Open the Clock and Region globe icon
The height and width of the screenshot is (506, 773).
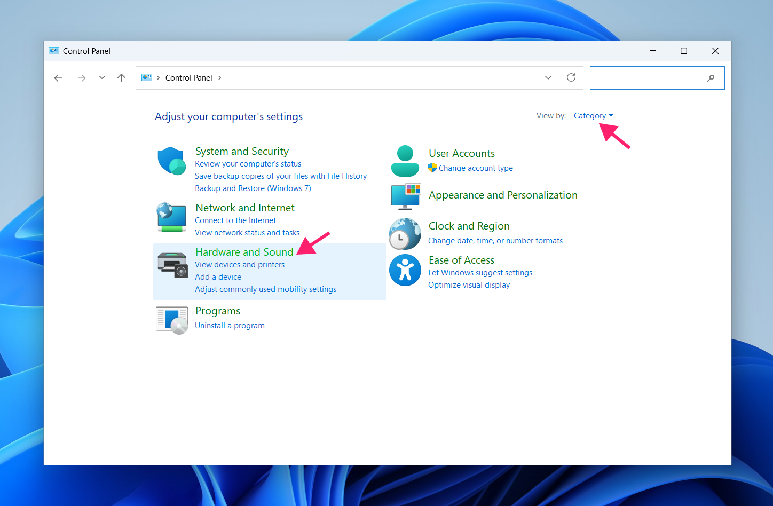(405, 234)
